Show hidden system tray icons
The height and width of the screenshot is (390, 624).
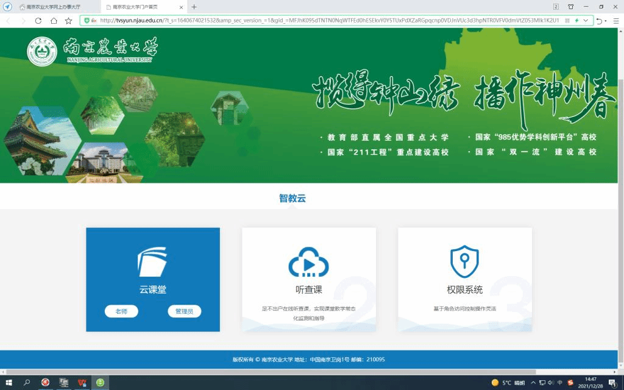click(533, 383)
